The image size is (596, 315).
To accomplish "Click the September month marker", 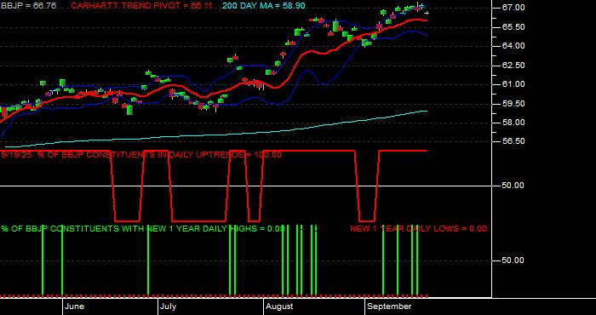I will (x=390, y=306).
